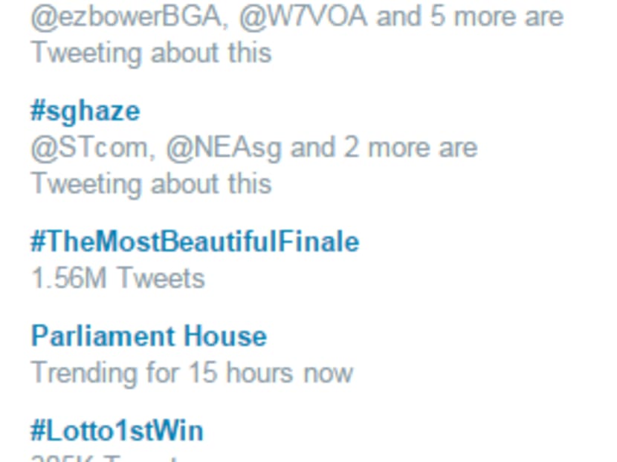Click the "1.56M Tweets" count
This screenshot has height=462, width=617.
click(117, 279)
